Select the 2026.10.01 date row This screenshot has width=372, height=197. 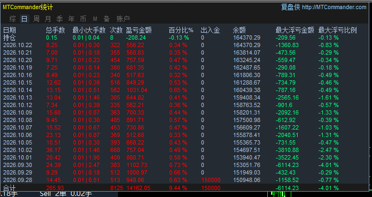coord(17,157)
